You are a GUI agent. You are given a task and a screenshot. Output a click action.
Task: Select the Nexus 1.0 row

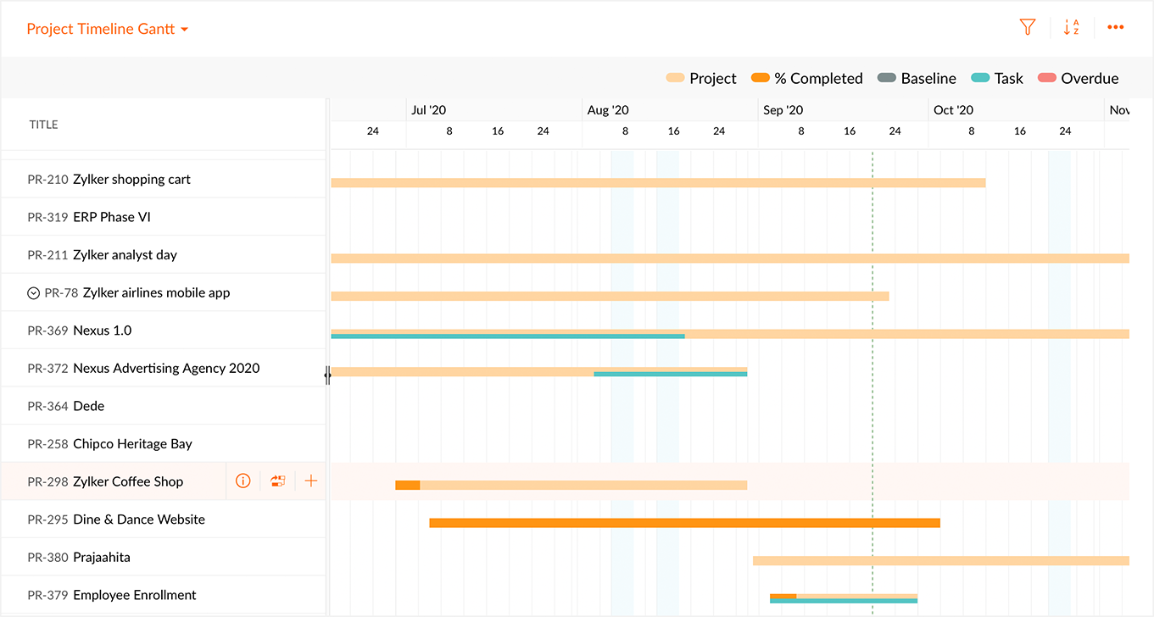[102, 330]
